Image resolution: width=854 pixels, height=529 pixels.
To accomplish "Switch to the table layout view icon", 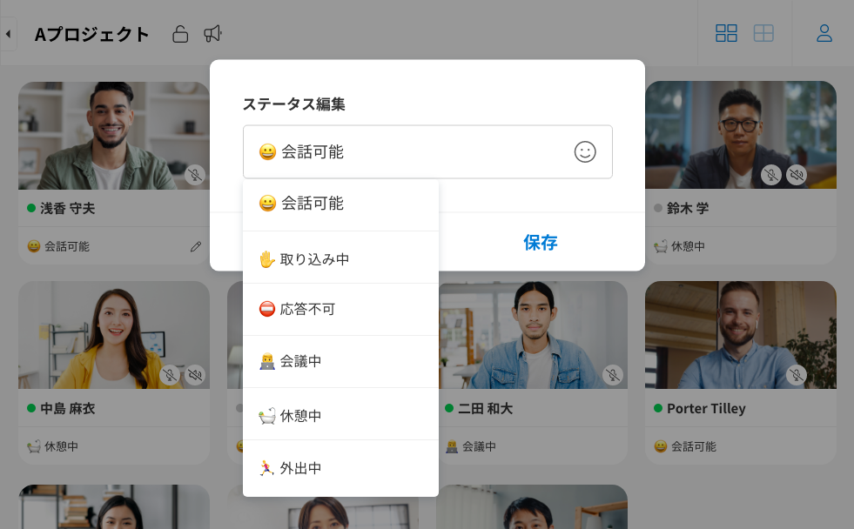I will 763,32.
